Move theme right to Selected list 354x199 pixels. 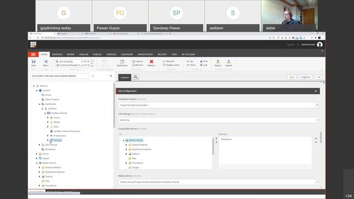pos(216,139)
